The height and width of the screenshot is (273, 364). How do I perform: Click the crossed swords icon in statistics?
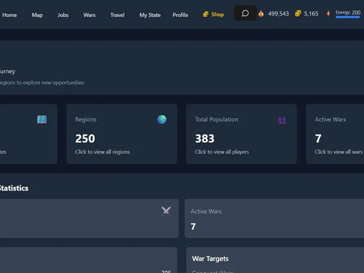166,211
